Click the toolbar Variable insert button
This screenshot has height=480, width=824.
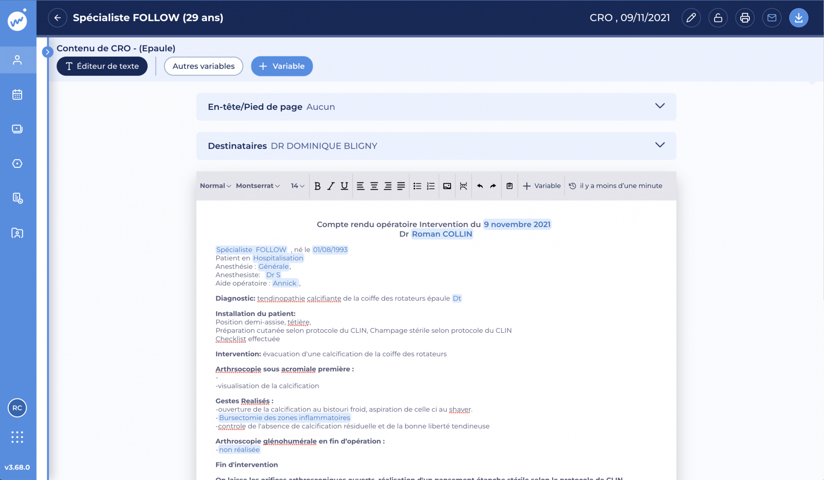pyautogui.click(x=542, y=186)
